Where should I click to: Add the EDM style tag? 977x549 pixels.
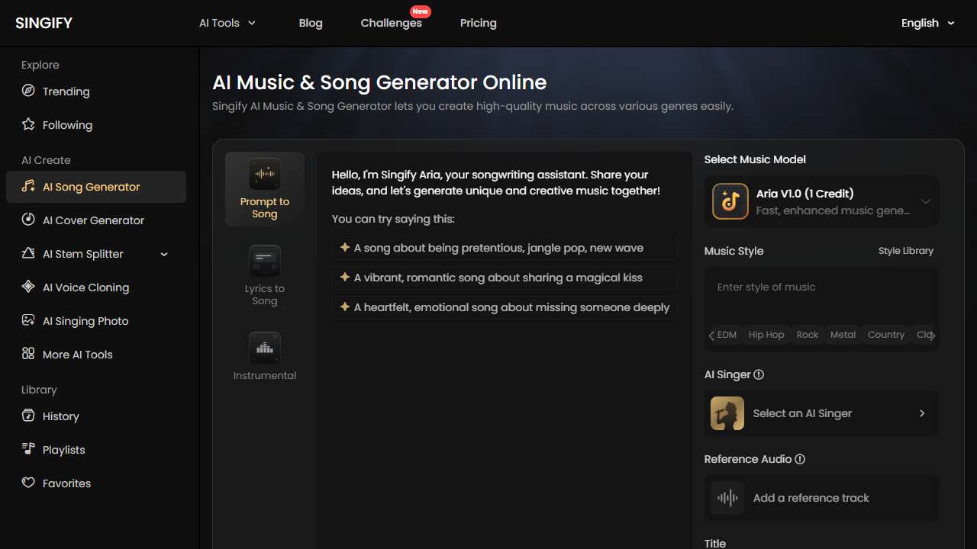(x=727, y=335)
